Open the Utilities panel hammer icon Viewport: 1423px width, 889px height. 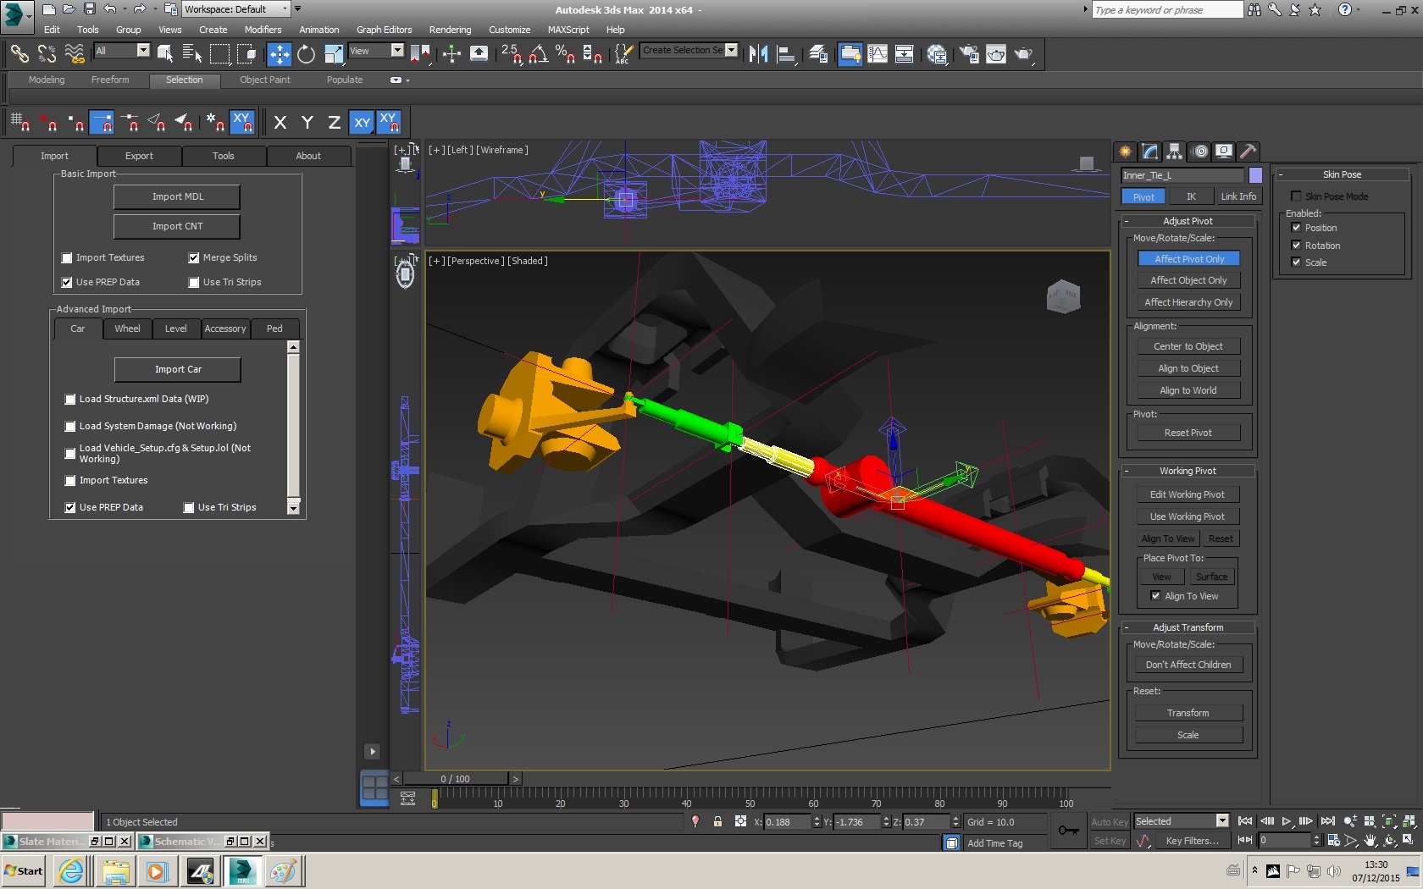click(1248, 152)
